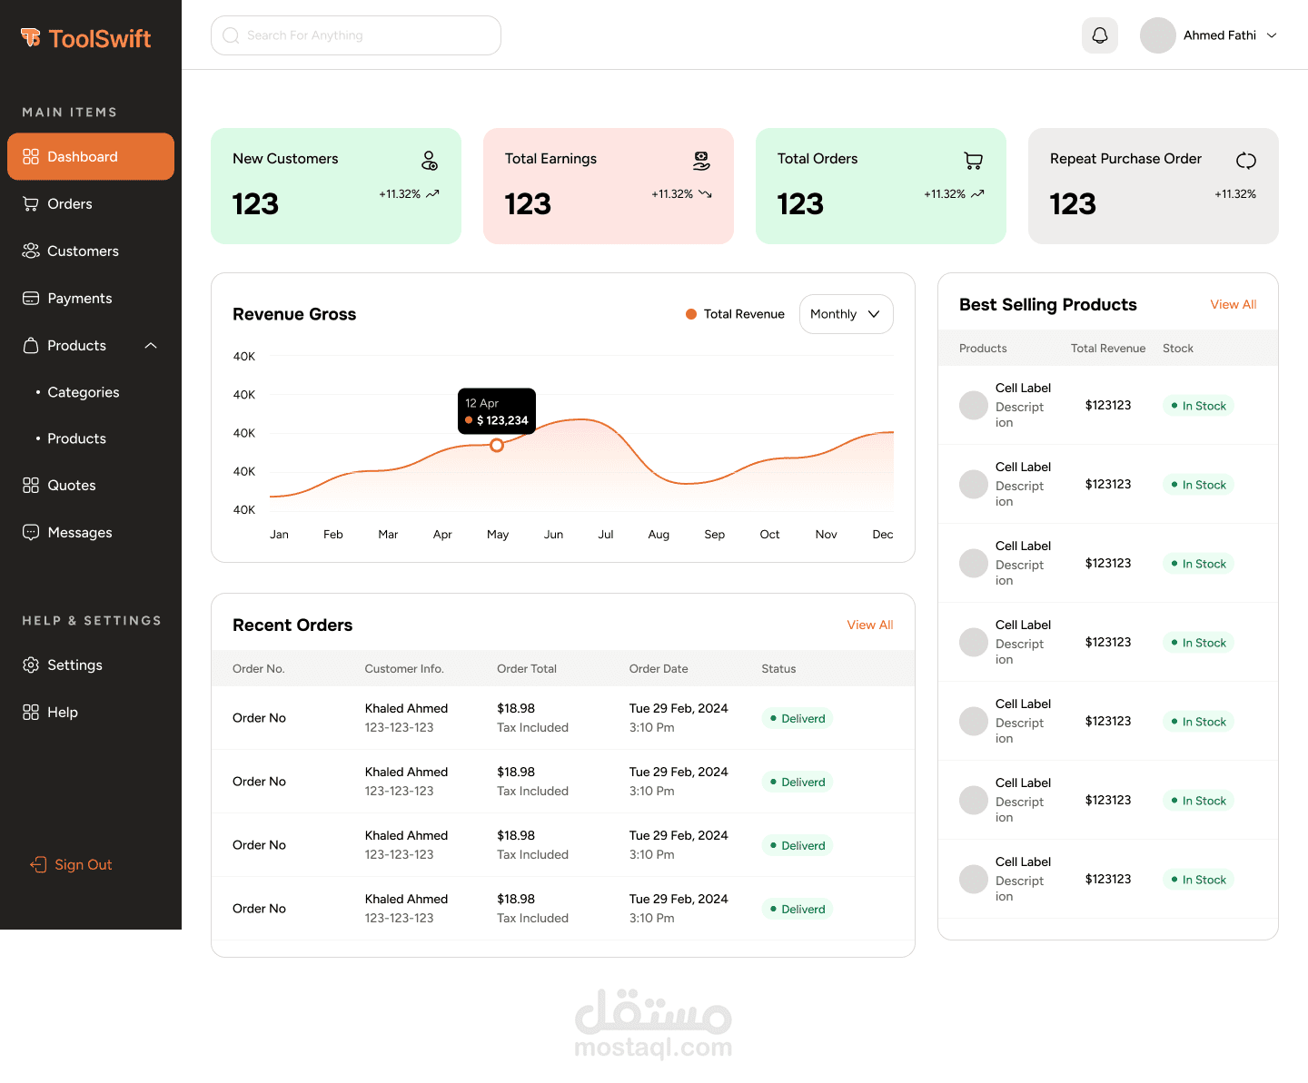
Task: Open the Ahmed Fathi account dropdown arrow
Action: coord(1272,35)
